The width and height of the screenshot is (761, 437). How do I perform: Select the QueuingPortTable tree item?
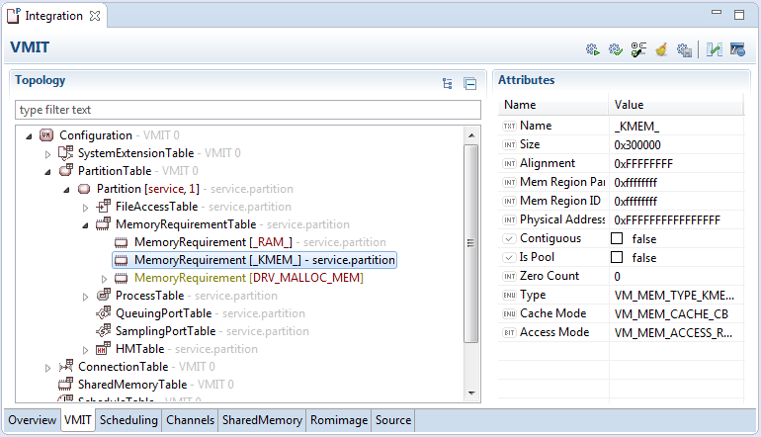(x=165, y=313)
